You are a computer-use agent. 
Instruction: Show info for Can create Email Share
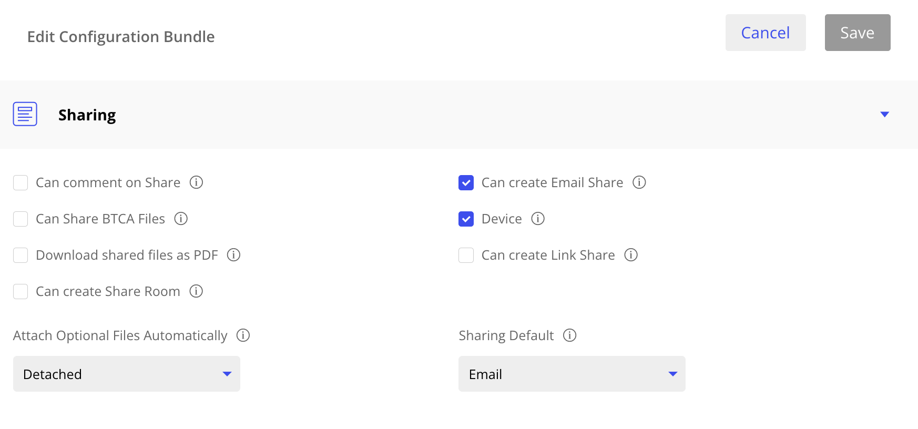(x=639, y=182)
